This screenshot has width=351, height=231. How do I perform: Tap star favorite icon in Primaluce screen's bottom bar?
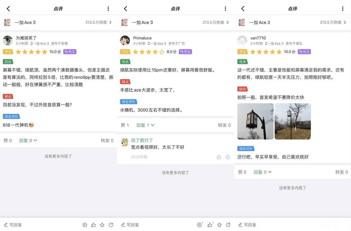[219, 225]
